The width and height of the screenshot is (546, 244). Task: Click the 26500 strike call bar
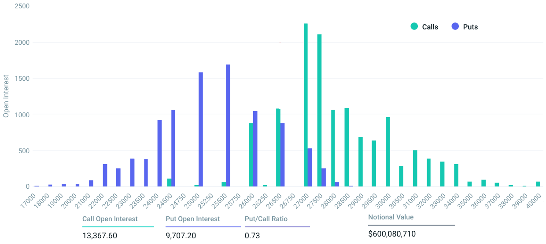coord(278,147)
